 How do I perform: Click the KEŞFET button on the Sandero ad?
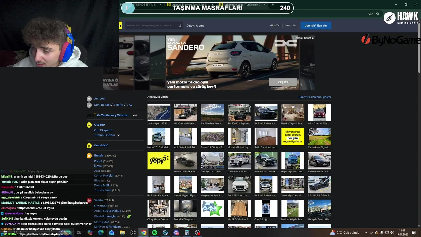coord(283,82)
